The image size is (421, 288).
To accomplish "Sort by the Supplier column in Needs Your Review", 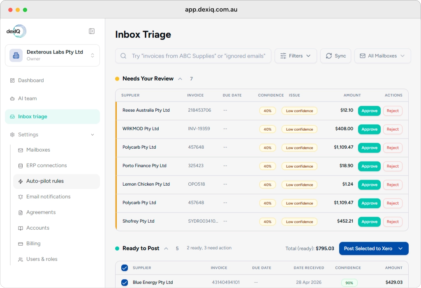I will (x=130, y=95).
